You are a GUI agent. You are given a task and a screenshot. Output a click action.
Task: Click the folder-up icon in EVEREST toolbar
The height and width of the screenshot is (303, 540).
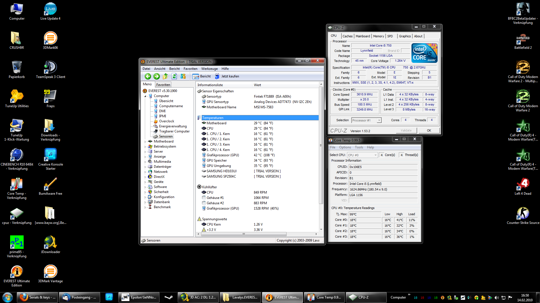(165, 76)
